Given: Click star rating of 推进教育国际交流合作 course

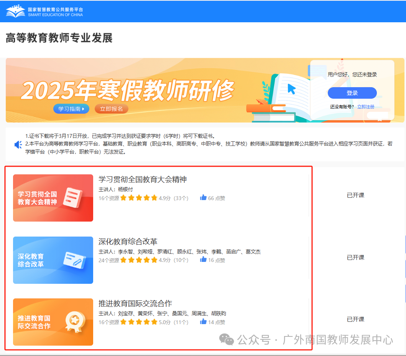Looking at the screenshot, I should (138, 322).
